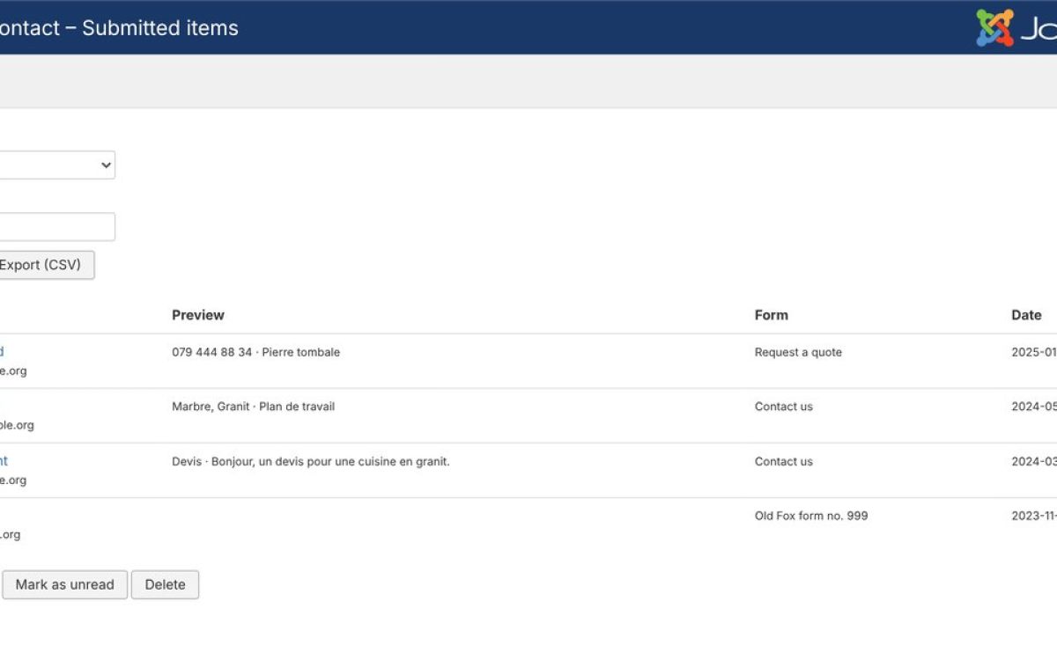This screenshot has height=660, width=1057.
Task: Click the preview text 'Marbre, Granit · Plan de travail'
Action: click(x=253, y=407)
